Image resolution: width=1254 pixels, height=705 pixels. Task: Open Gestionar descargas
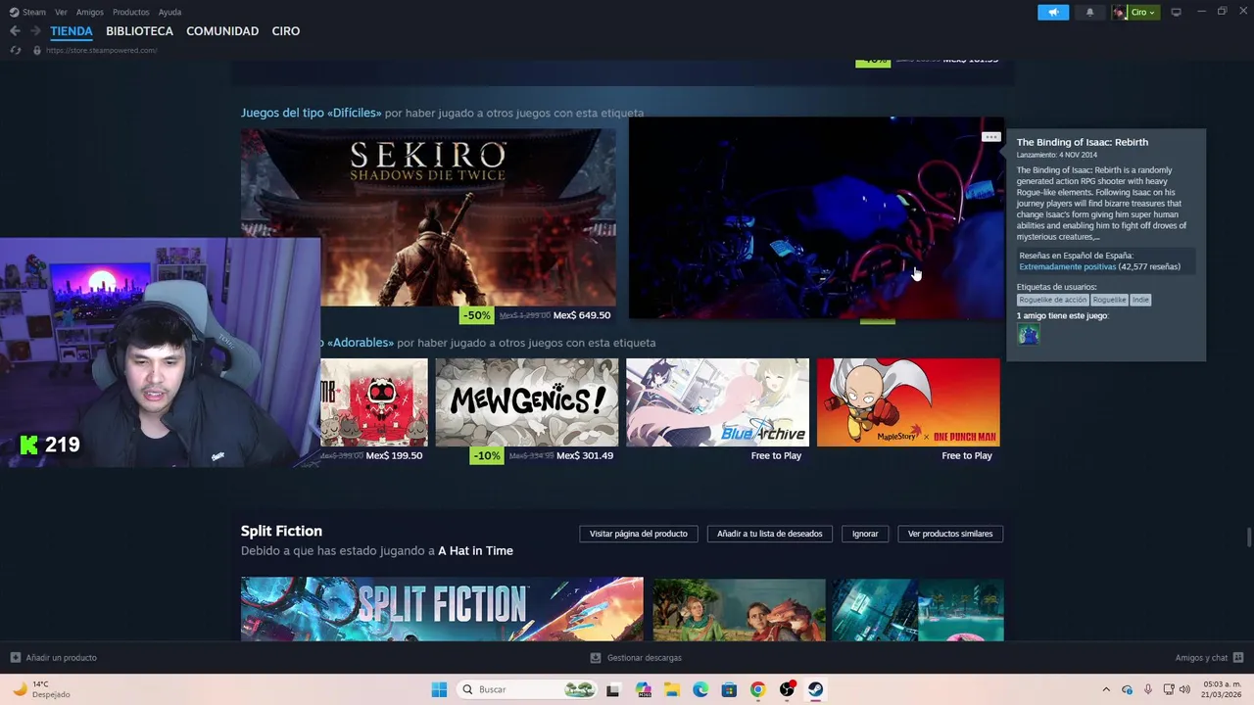644,658
